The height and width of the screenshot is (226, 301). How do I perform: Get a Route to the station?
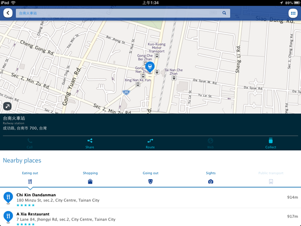pos(150,143)
